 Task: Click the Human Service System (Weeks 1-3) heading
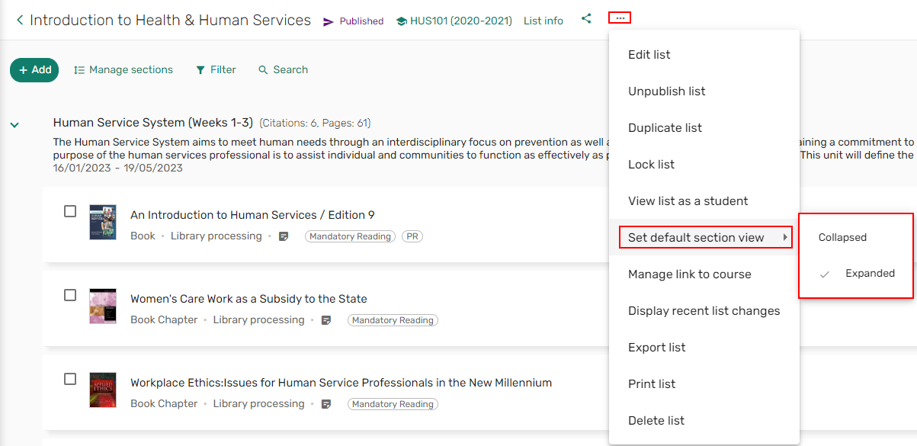click(153, 123)
